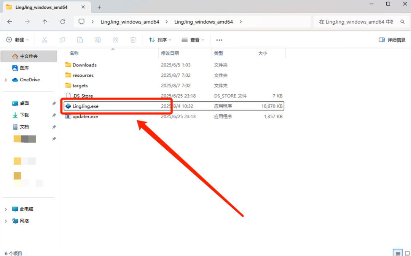Click chevron between the two LingJing_windows_amd64 breadcrumbs
This screenshot has width=411, height=256.
coord(167,22)
